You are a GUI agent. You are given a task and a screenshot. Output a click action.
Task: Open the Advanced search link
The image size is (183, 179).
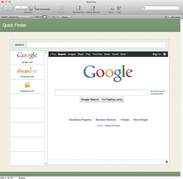point(158,91)
